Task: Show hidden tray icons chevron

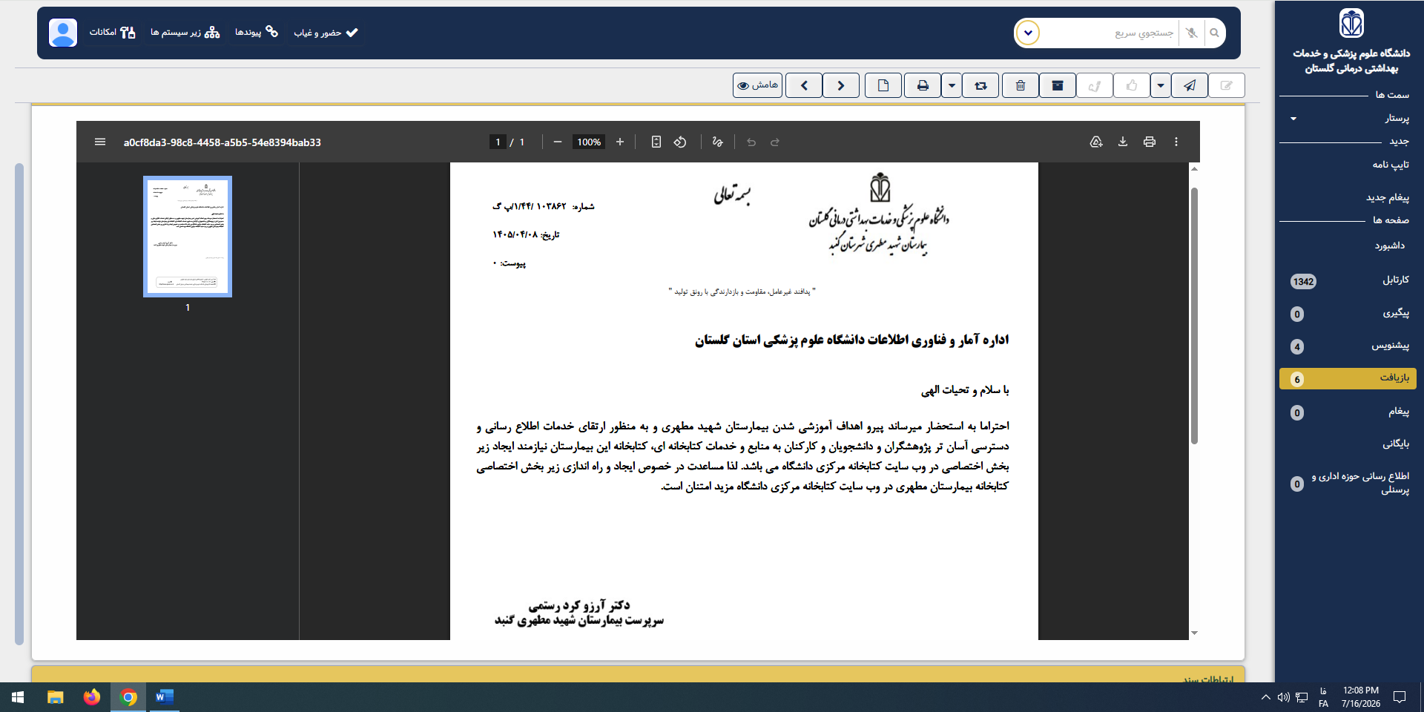Action: coord(1265,697)
